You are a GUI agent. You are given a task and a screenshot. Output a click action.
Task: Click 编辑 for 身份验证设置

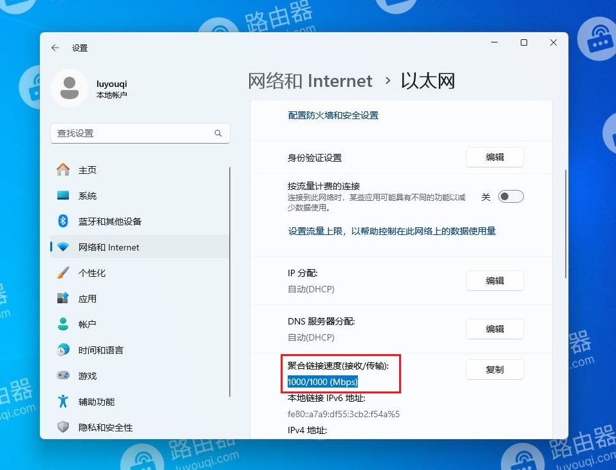point(494,157)
